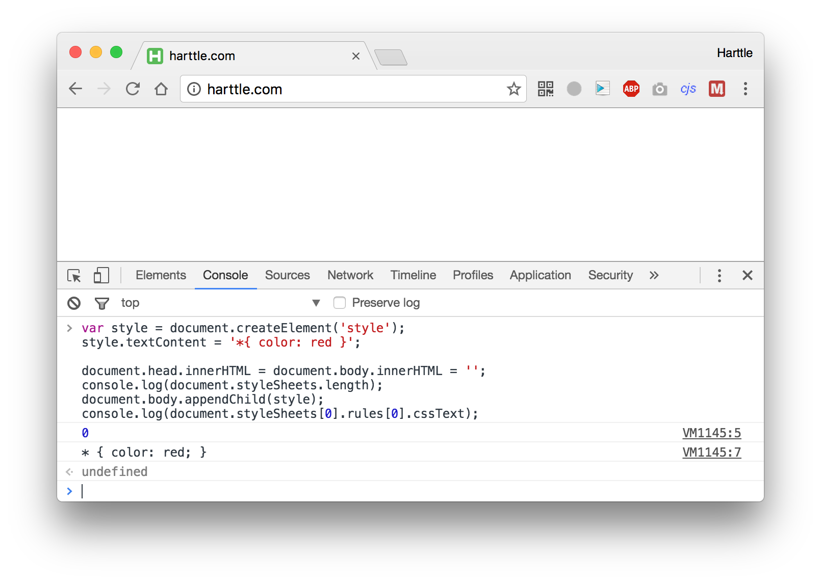Open the console filter icon

pyautogui.click(x=102, y=303)
